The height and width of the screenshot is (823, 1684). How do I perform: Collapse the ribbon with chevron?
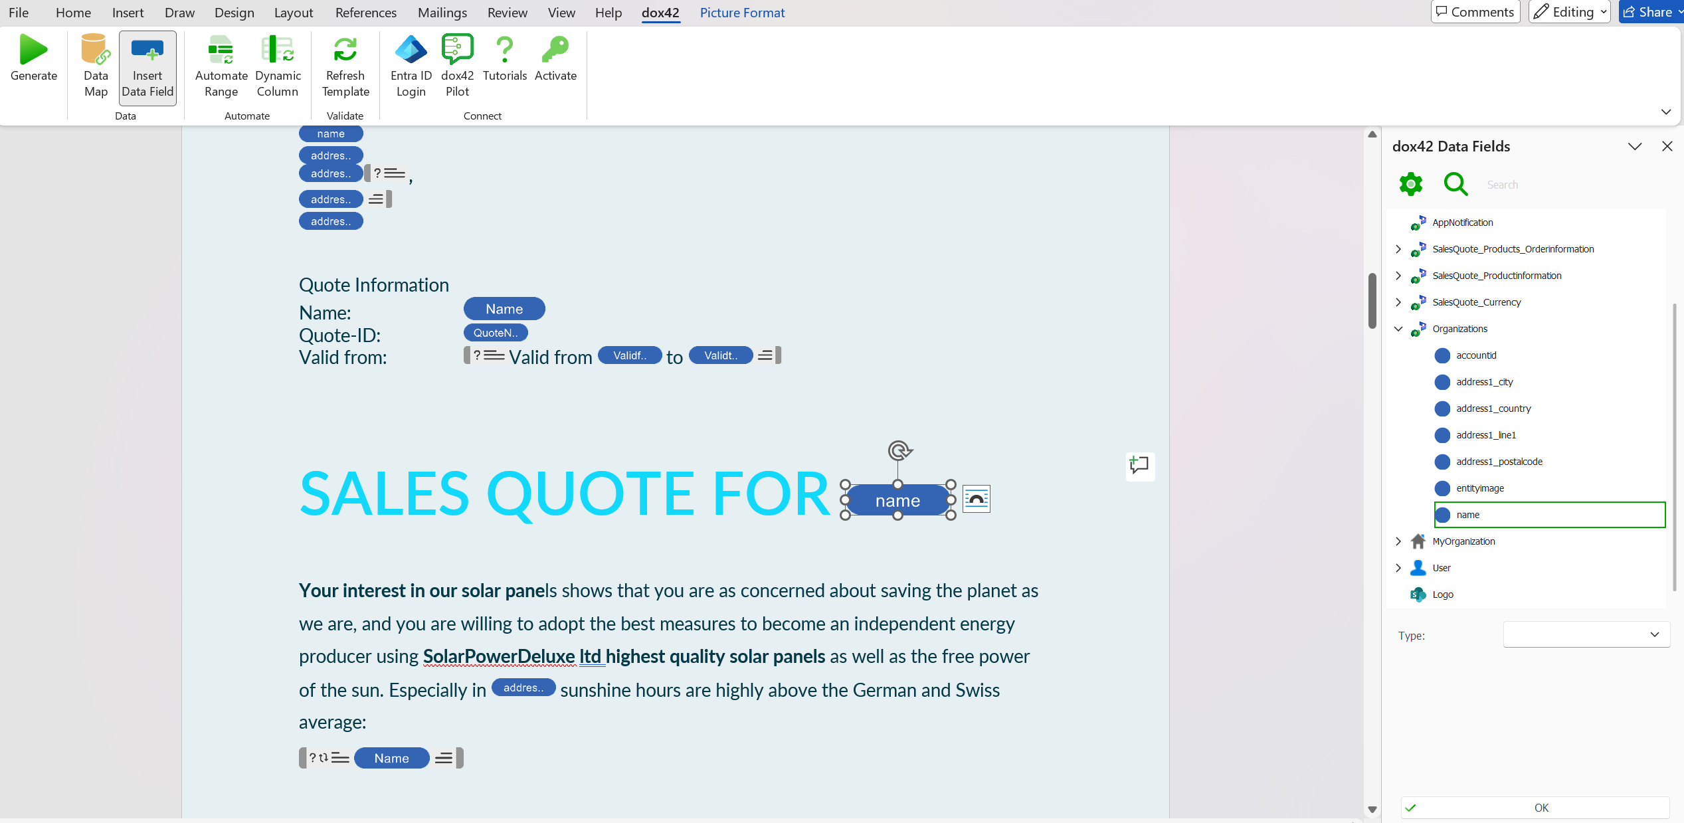coord(1665,112)
